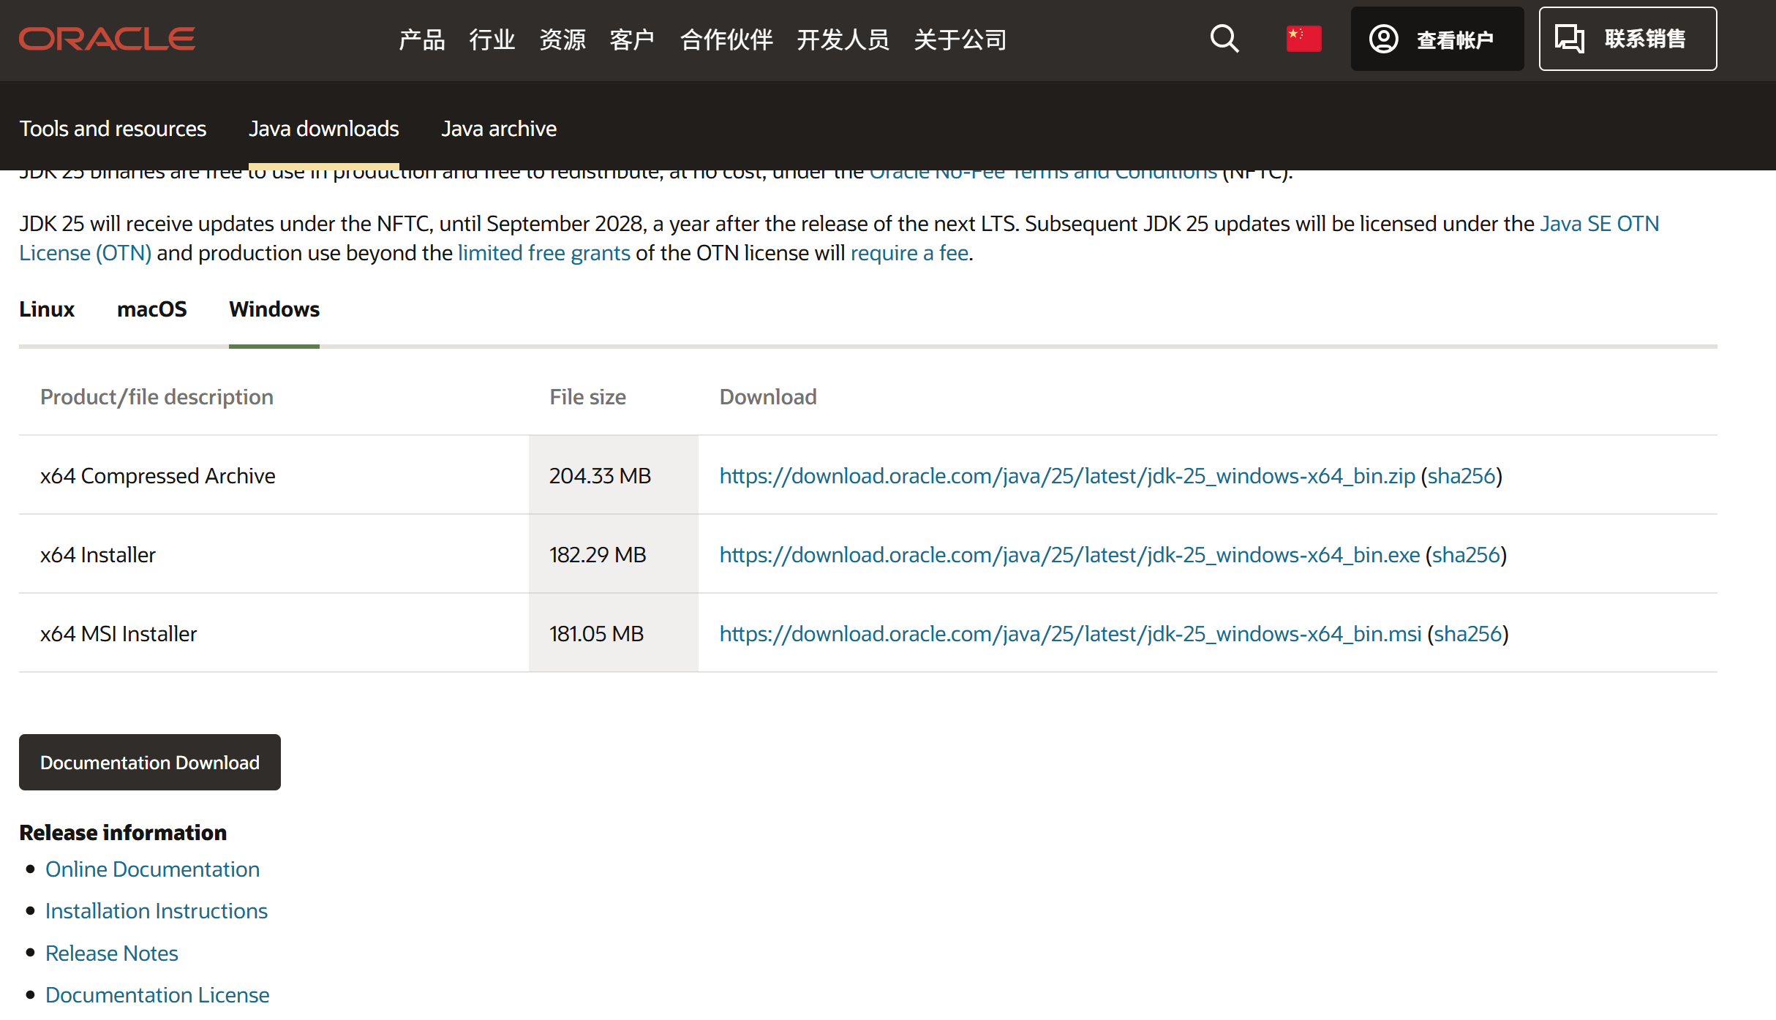Open the 开发人员 menu

[843, 39]
